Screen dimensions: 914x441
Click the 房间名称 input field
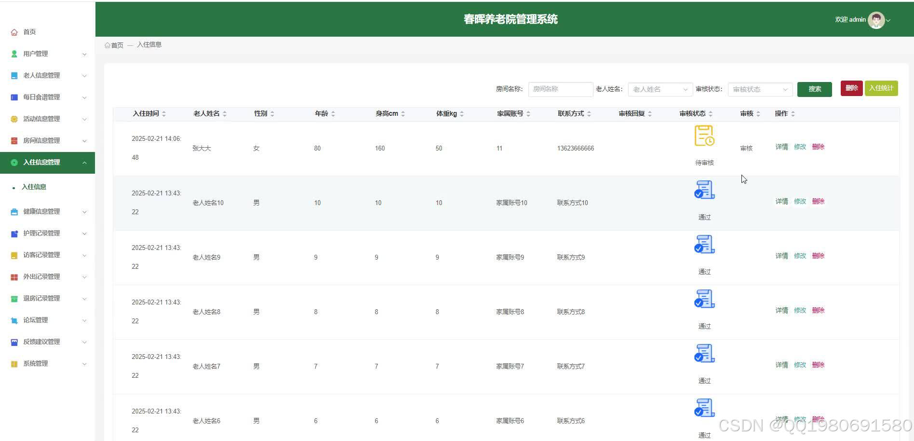[560, 89]
